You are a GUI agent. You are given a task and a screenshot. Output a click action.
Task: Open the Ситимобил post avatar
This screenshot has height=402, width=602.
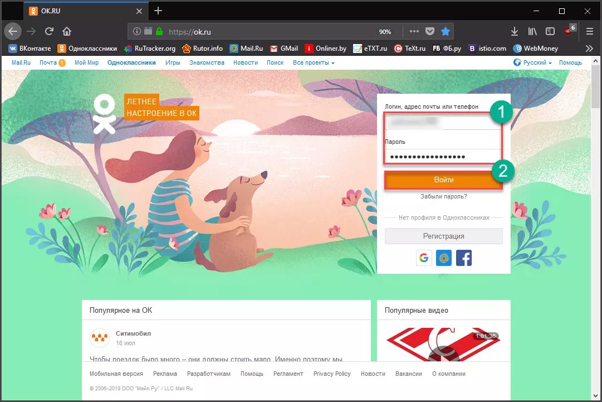click(100, 338)
